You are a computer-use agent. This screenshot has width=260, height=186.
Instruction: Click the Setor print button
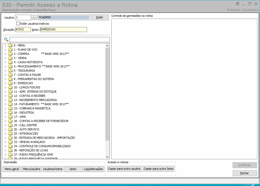point(73,169)
